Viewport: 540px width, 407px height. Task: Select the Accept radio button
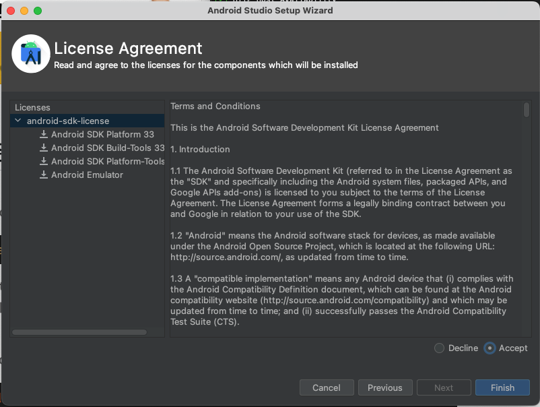(490, 348)
